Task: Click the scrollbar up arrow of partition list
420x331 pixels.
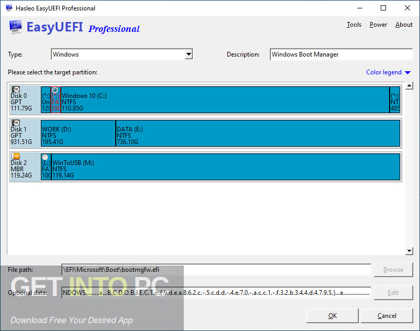Action: (409, 86)
